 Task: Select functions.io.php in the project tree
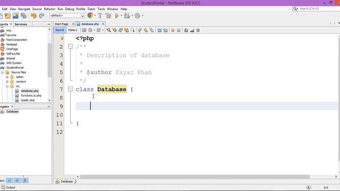(31, 95)
